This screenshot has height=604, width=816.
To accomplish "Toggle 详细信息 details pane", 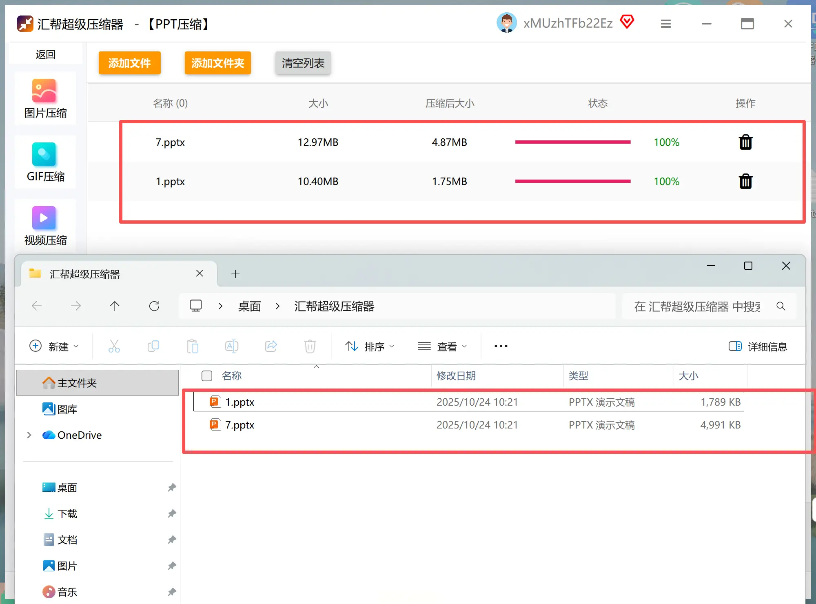I will pos(758,346).
